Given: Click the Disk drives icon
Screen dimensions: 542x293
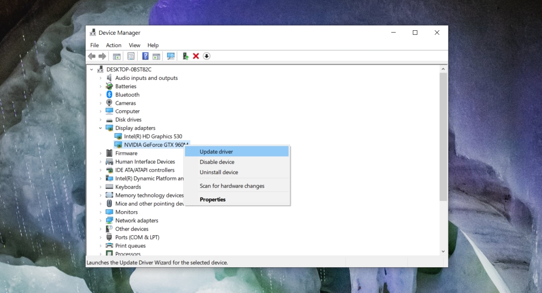Looking at the screenshot, I should 109,120.
